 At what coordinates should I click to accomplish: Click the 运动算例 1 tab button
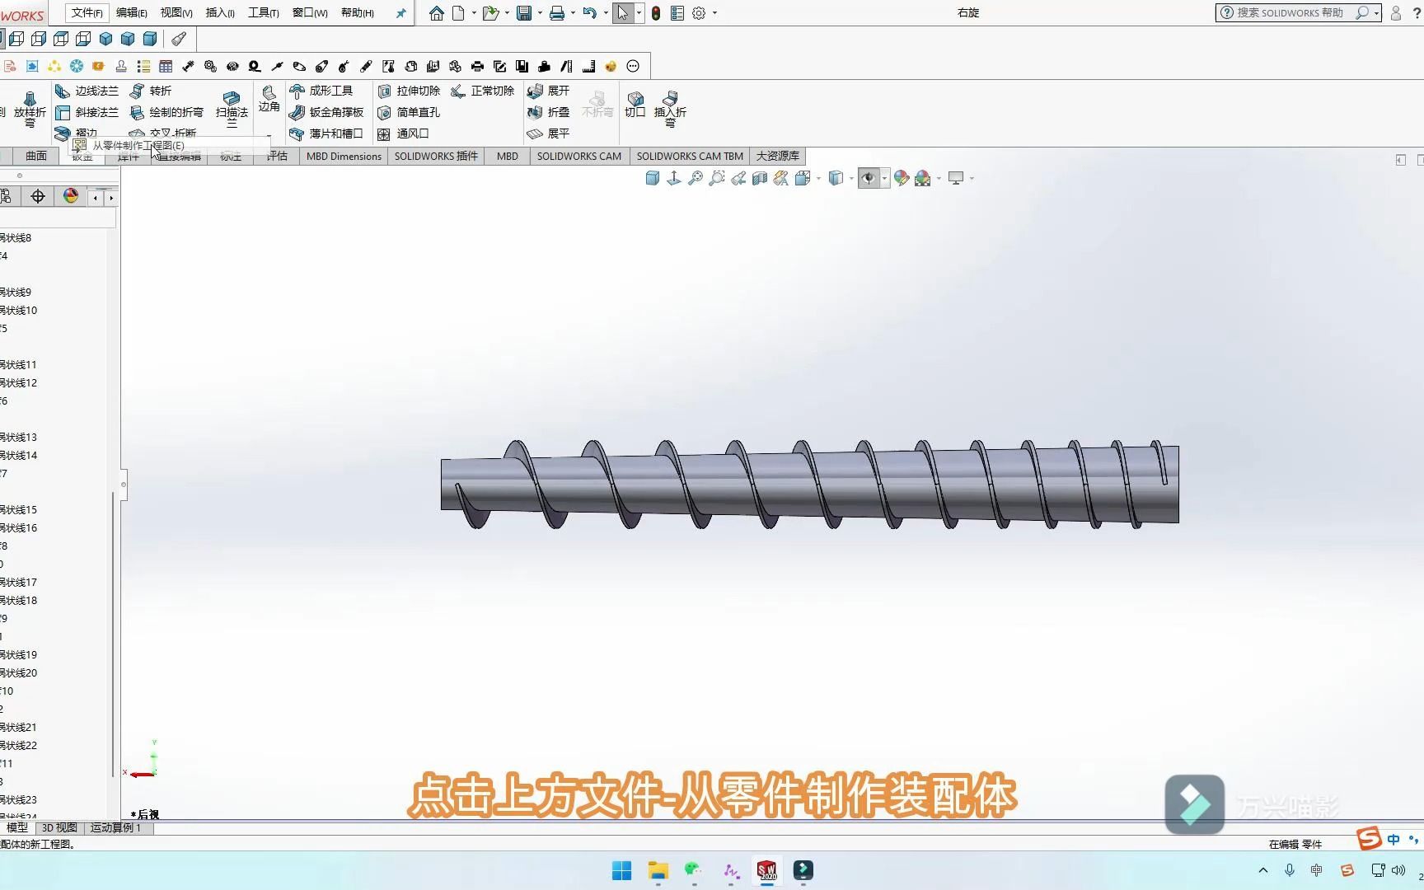click(116, 827)
